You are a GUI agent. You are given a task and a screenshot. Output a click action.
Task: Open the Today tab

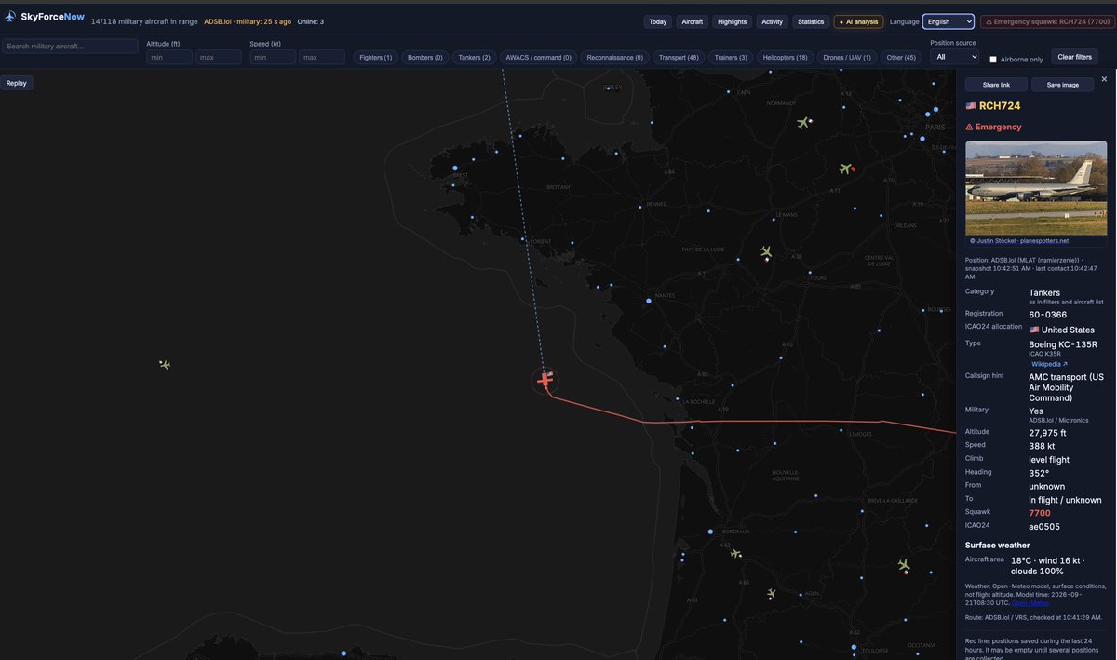658,21
